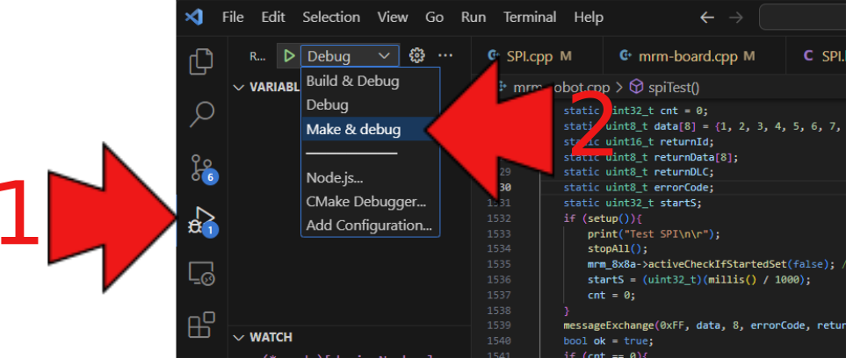846x358 pixels.
Task: Open the Explorer view in activity bar
Action: coord(202,61)
